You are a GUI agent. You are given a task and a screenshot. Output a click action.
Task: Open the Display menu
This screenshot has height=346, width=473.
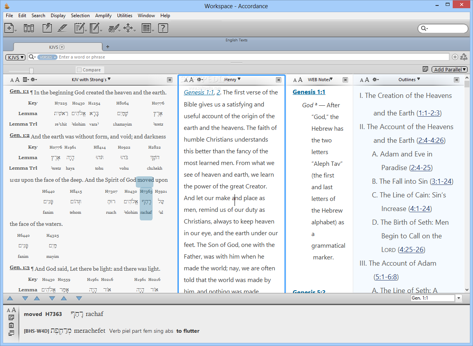[58, 16]
